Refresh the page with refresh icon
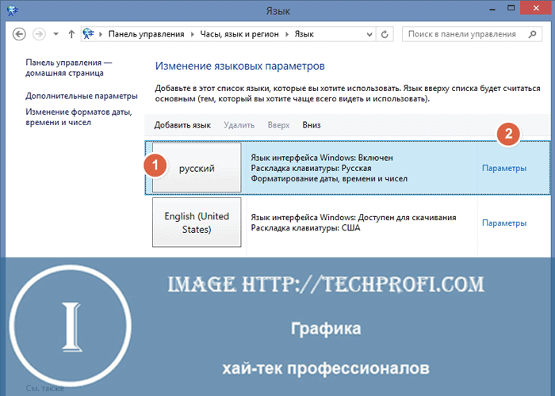Image resolution: width=555 pixels, height=396 pixels. [385, 34]
